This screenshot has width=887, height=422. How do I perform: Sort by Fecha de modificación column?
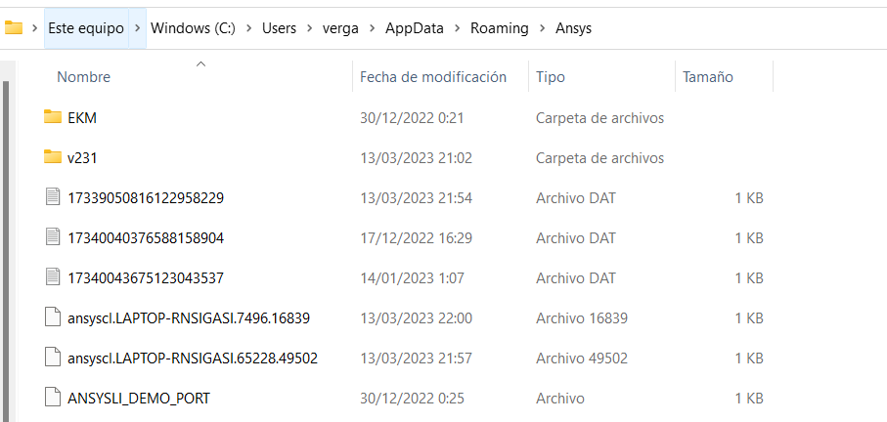433,77
